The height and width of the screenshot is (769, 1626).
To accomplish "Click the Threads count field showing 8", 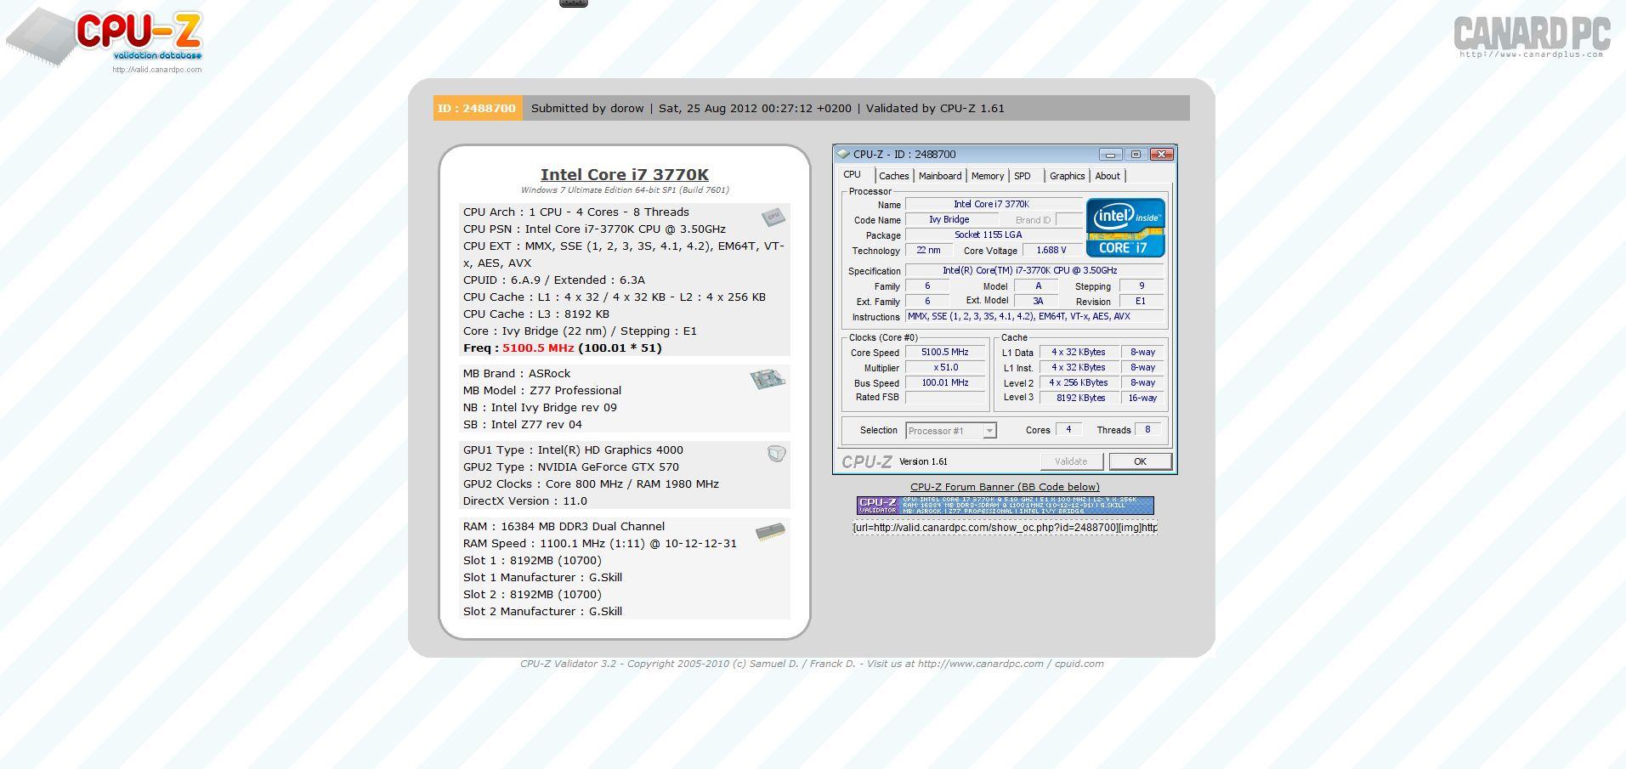I will 1147,429.
